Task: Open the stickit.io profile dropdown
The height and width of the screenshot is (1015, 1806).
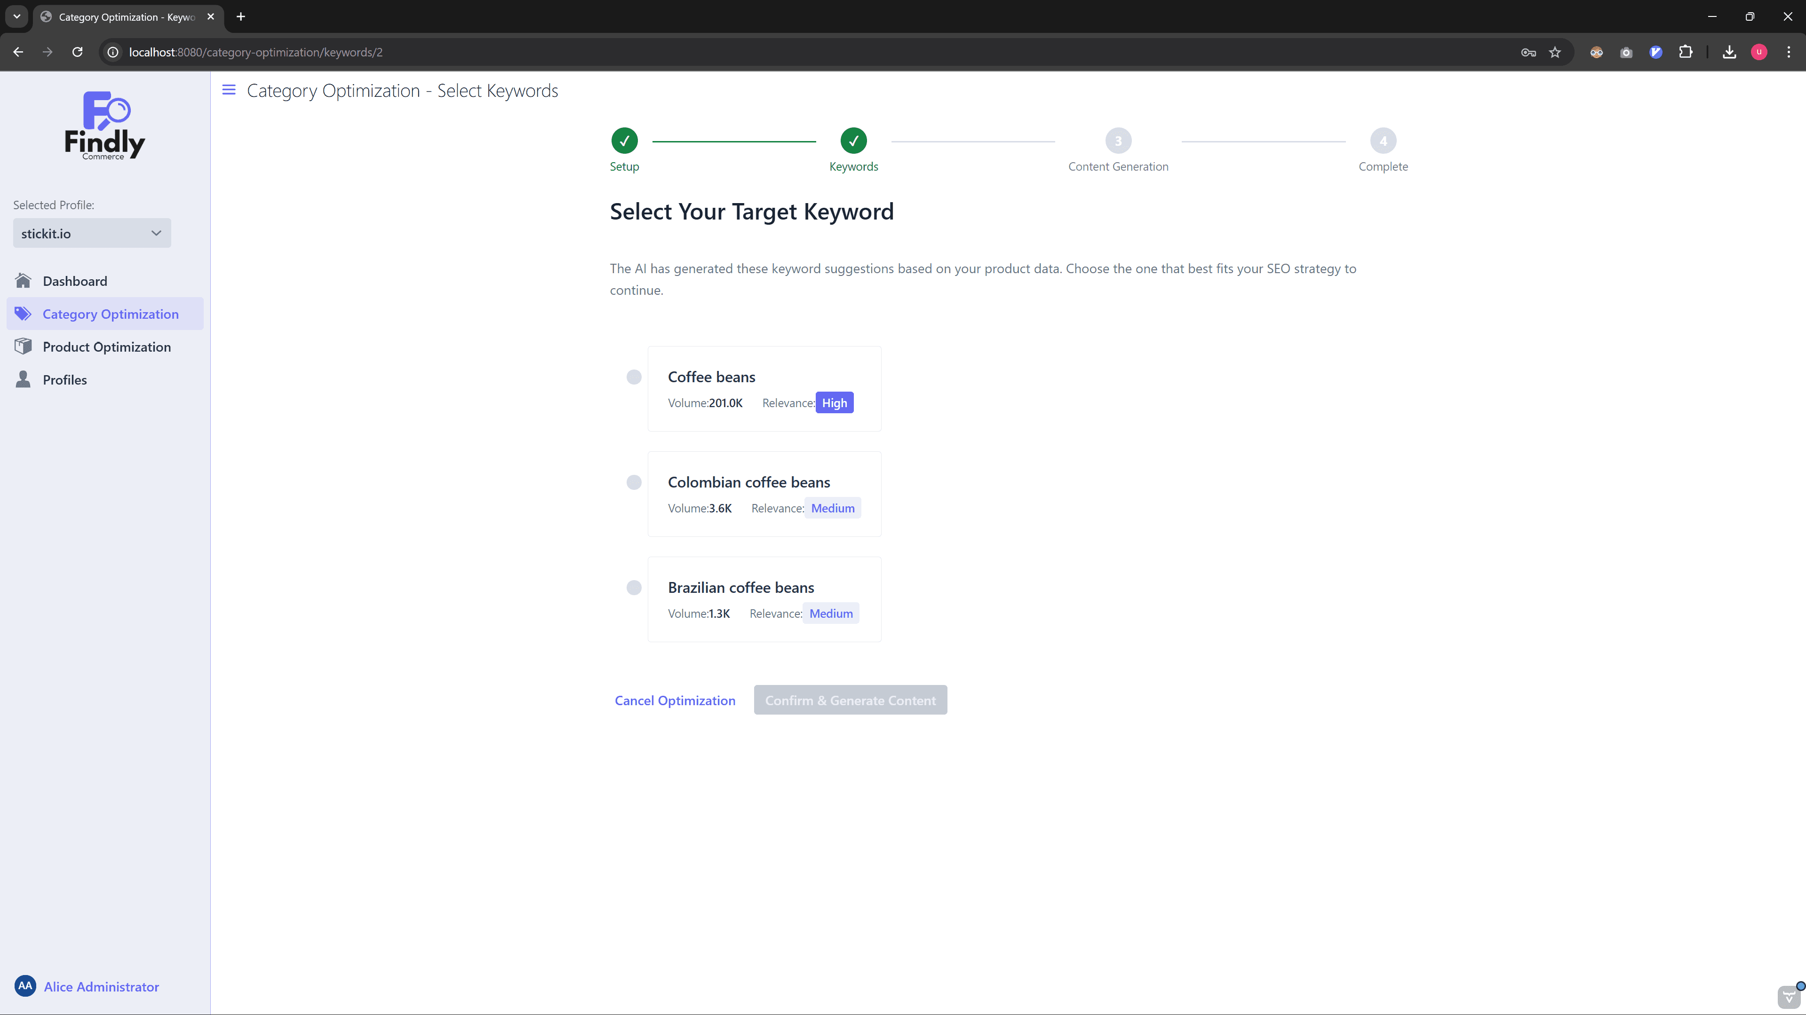Action: point(92,233)
